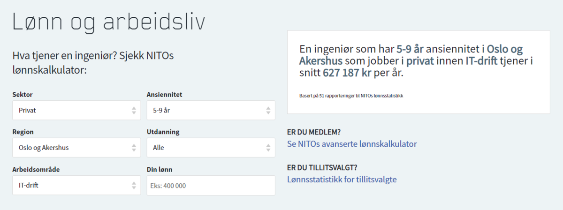The width and height of the screenshot is (563, 210).
Task: Click the text Basert på 51 rapporteringer
Action: [x=351, y=96]
